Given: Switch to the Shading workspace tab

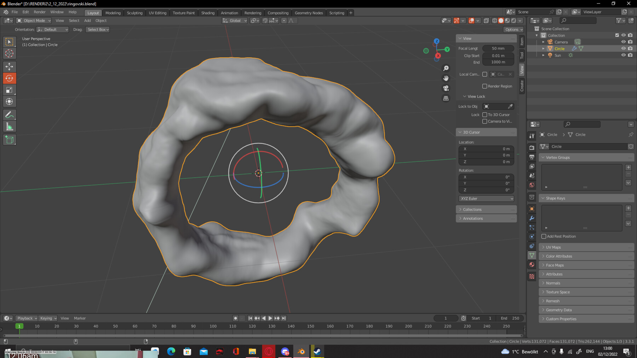Looking at the screenshot, I should [x=208, y=13].
